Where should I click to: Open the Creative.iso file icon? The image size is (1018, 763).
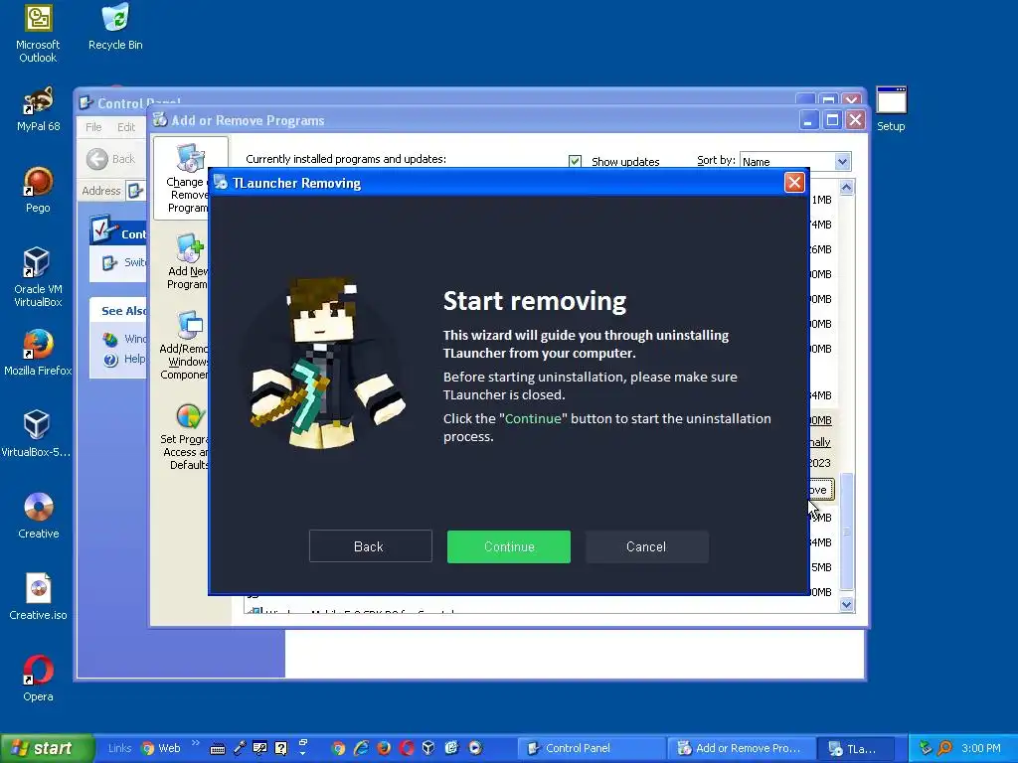[38, 596]
